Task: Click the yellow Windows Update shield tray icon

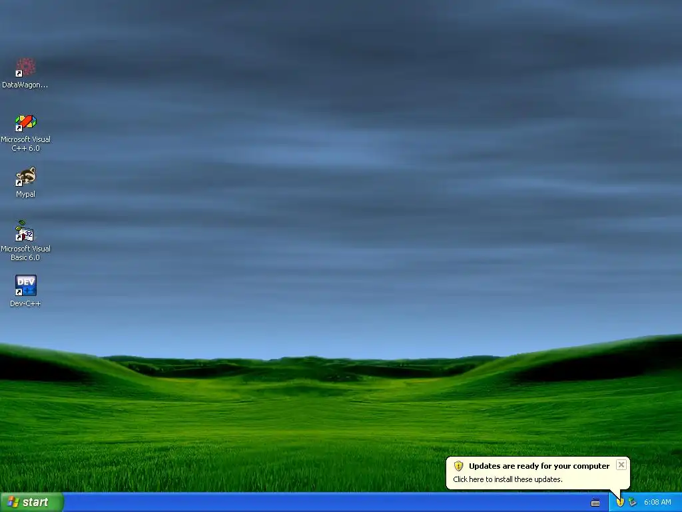Action: [x=620, y=503]
